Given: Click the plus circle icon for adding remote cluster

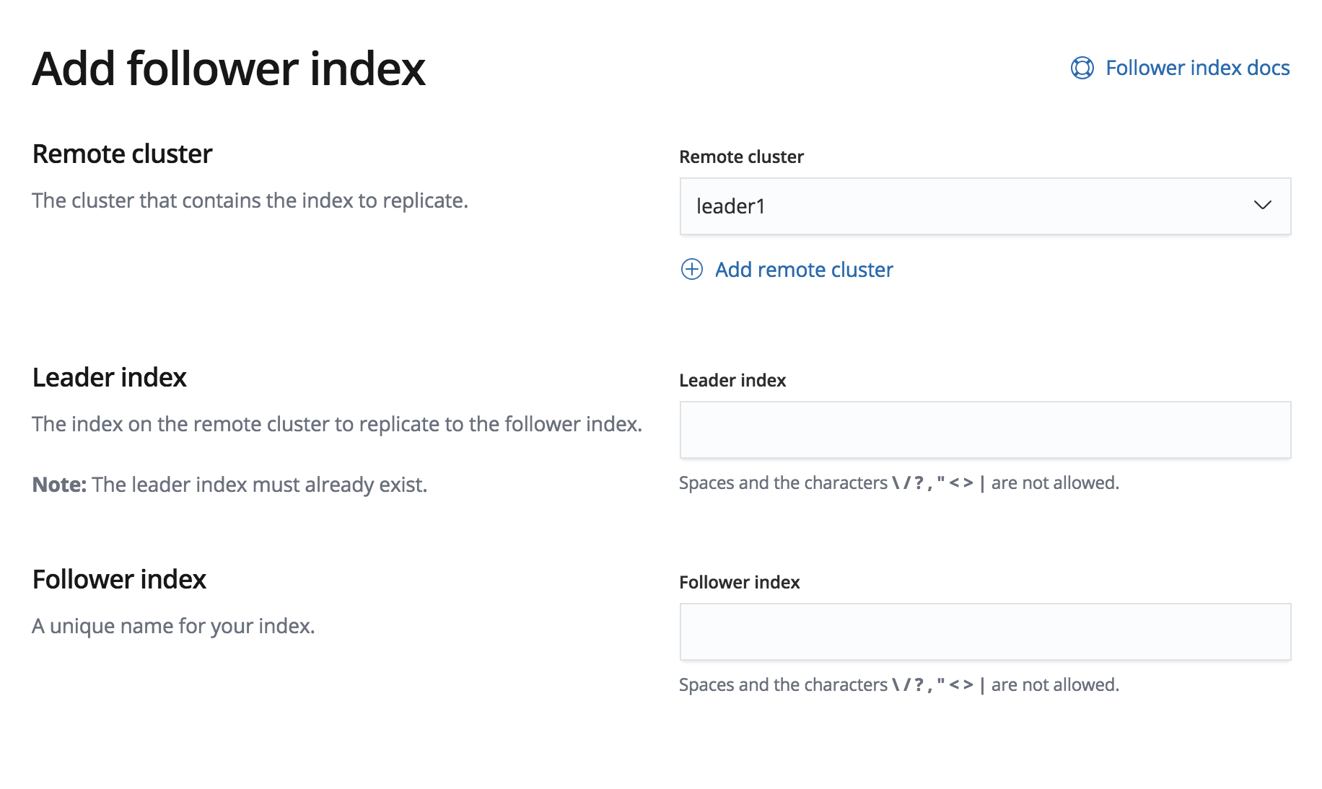Looking at the screenshot, I should click(x=691, y=269).
